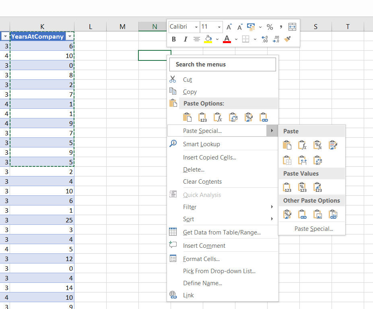
Task: Increase font size with the larger A icon
Action: coord(229,27)
